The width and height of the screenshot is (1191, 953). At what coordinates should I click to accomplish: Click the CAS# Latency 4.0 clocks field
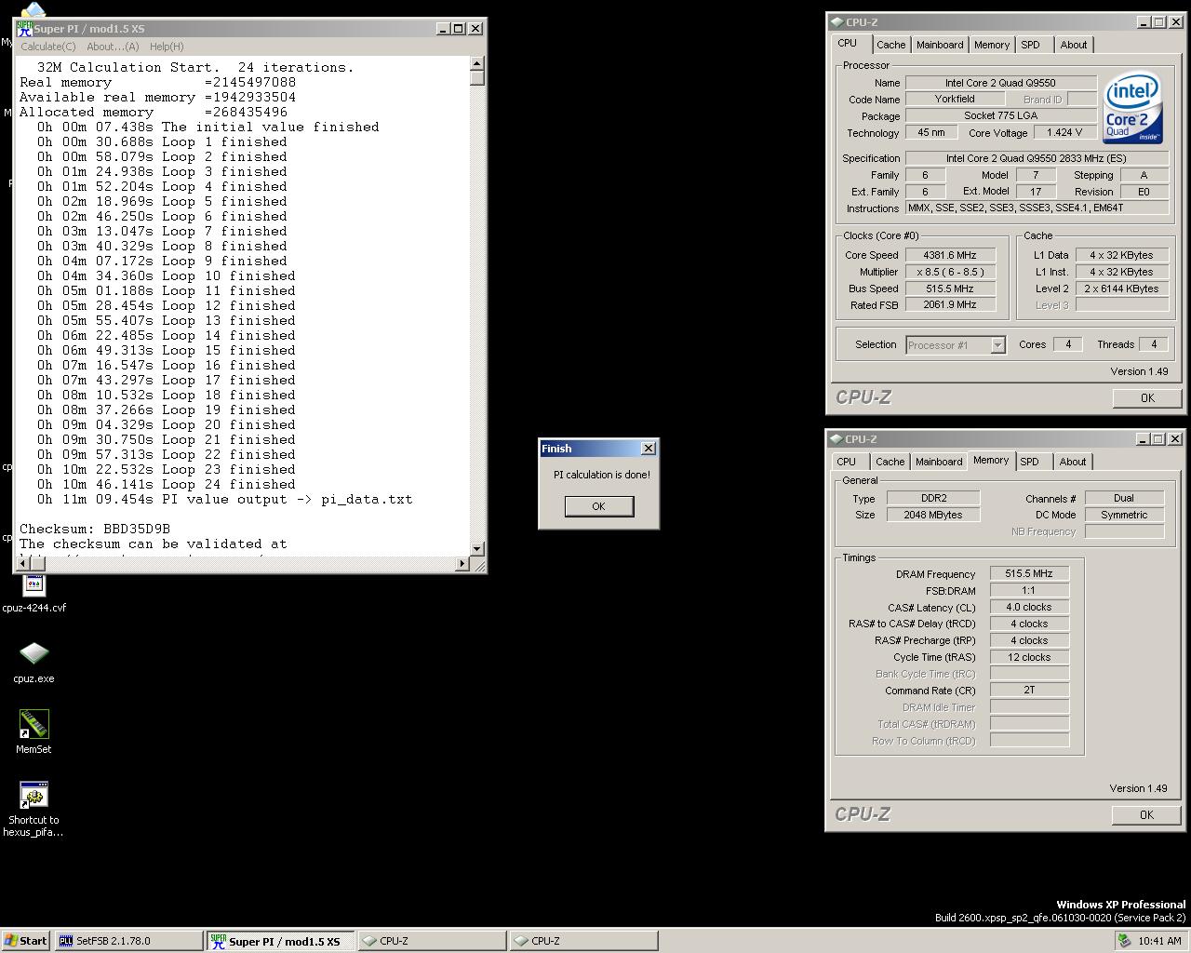(x=1029, y=608)
